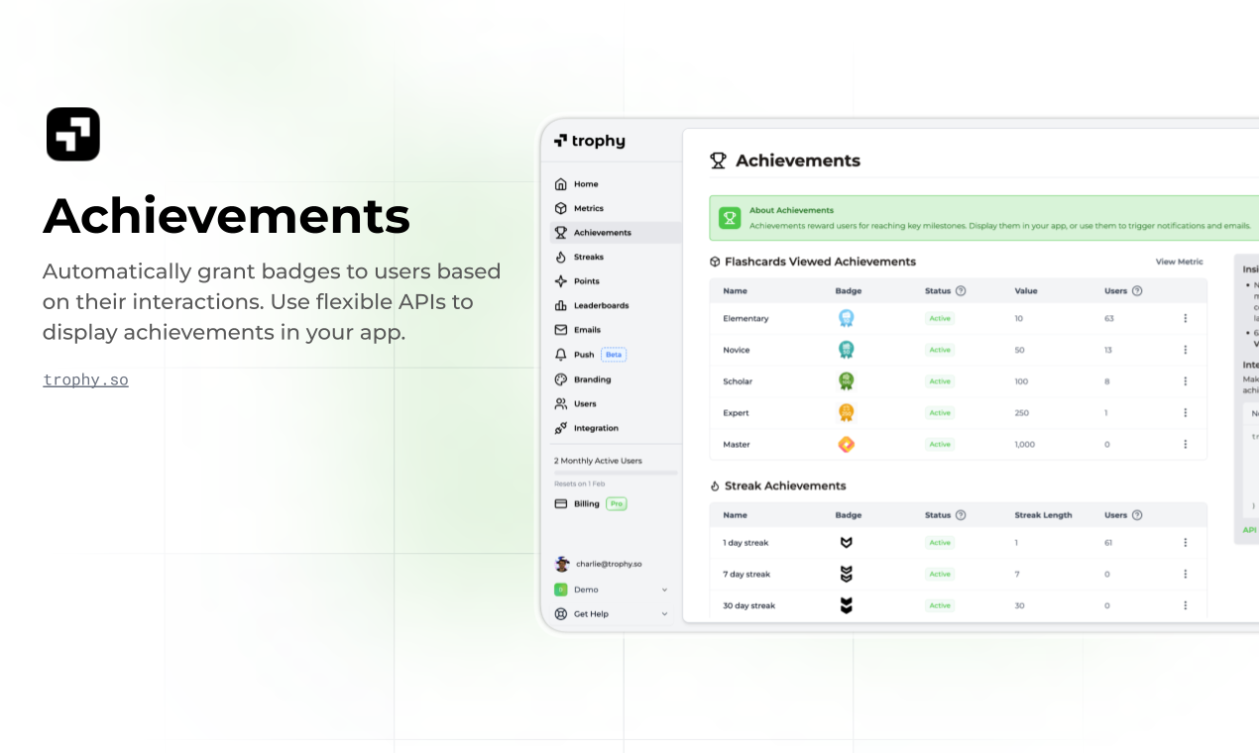Open three-dot menu for Master row

point(1185,445)
